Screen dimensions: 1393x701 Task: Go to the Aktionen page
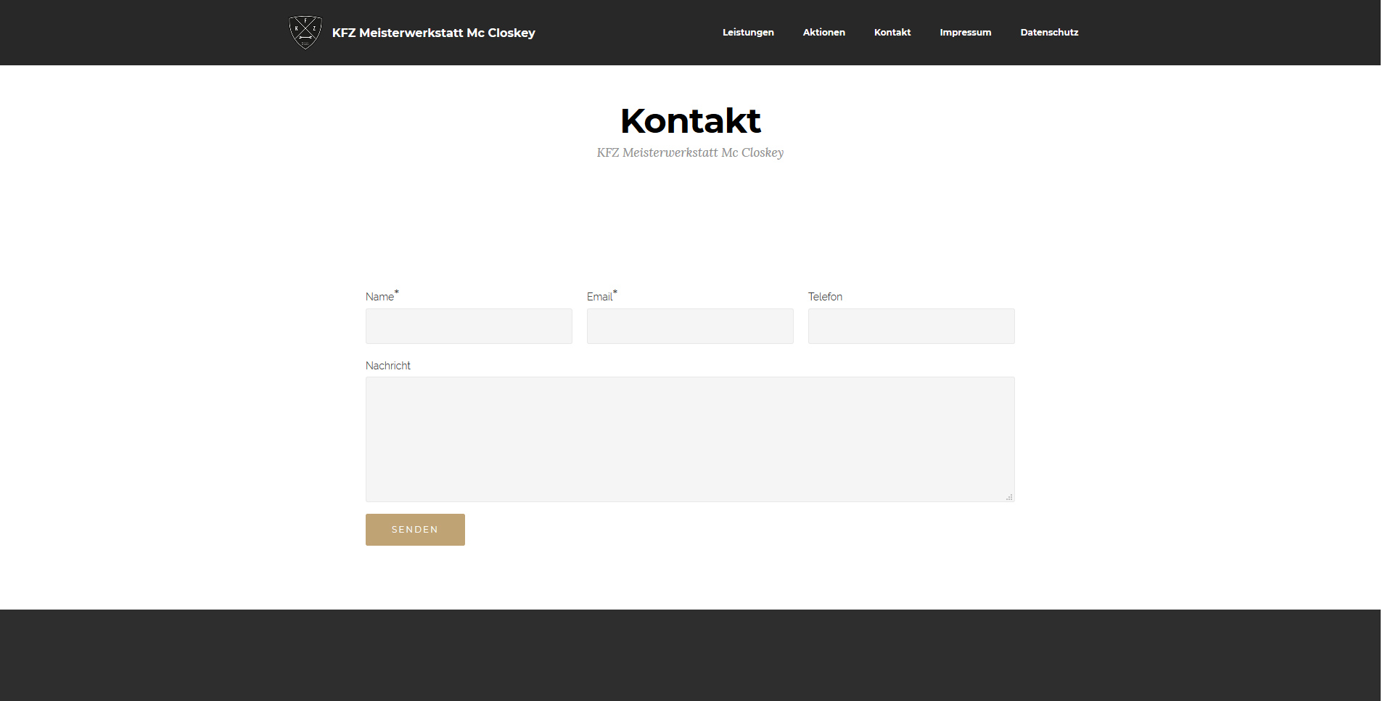823,33
